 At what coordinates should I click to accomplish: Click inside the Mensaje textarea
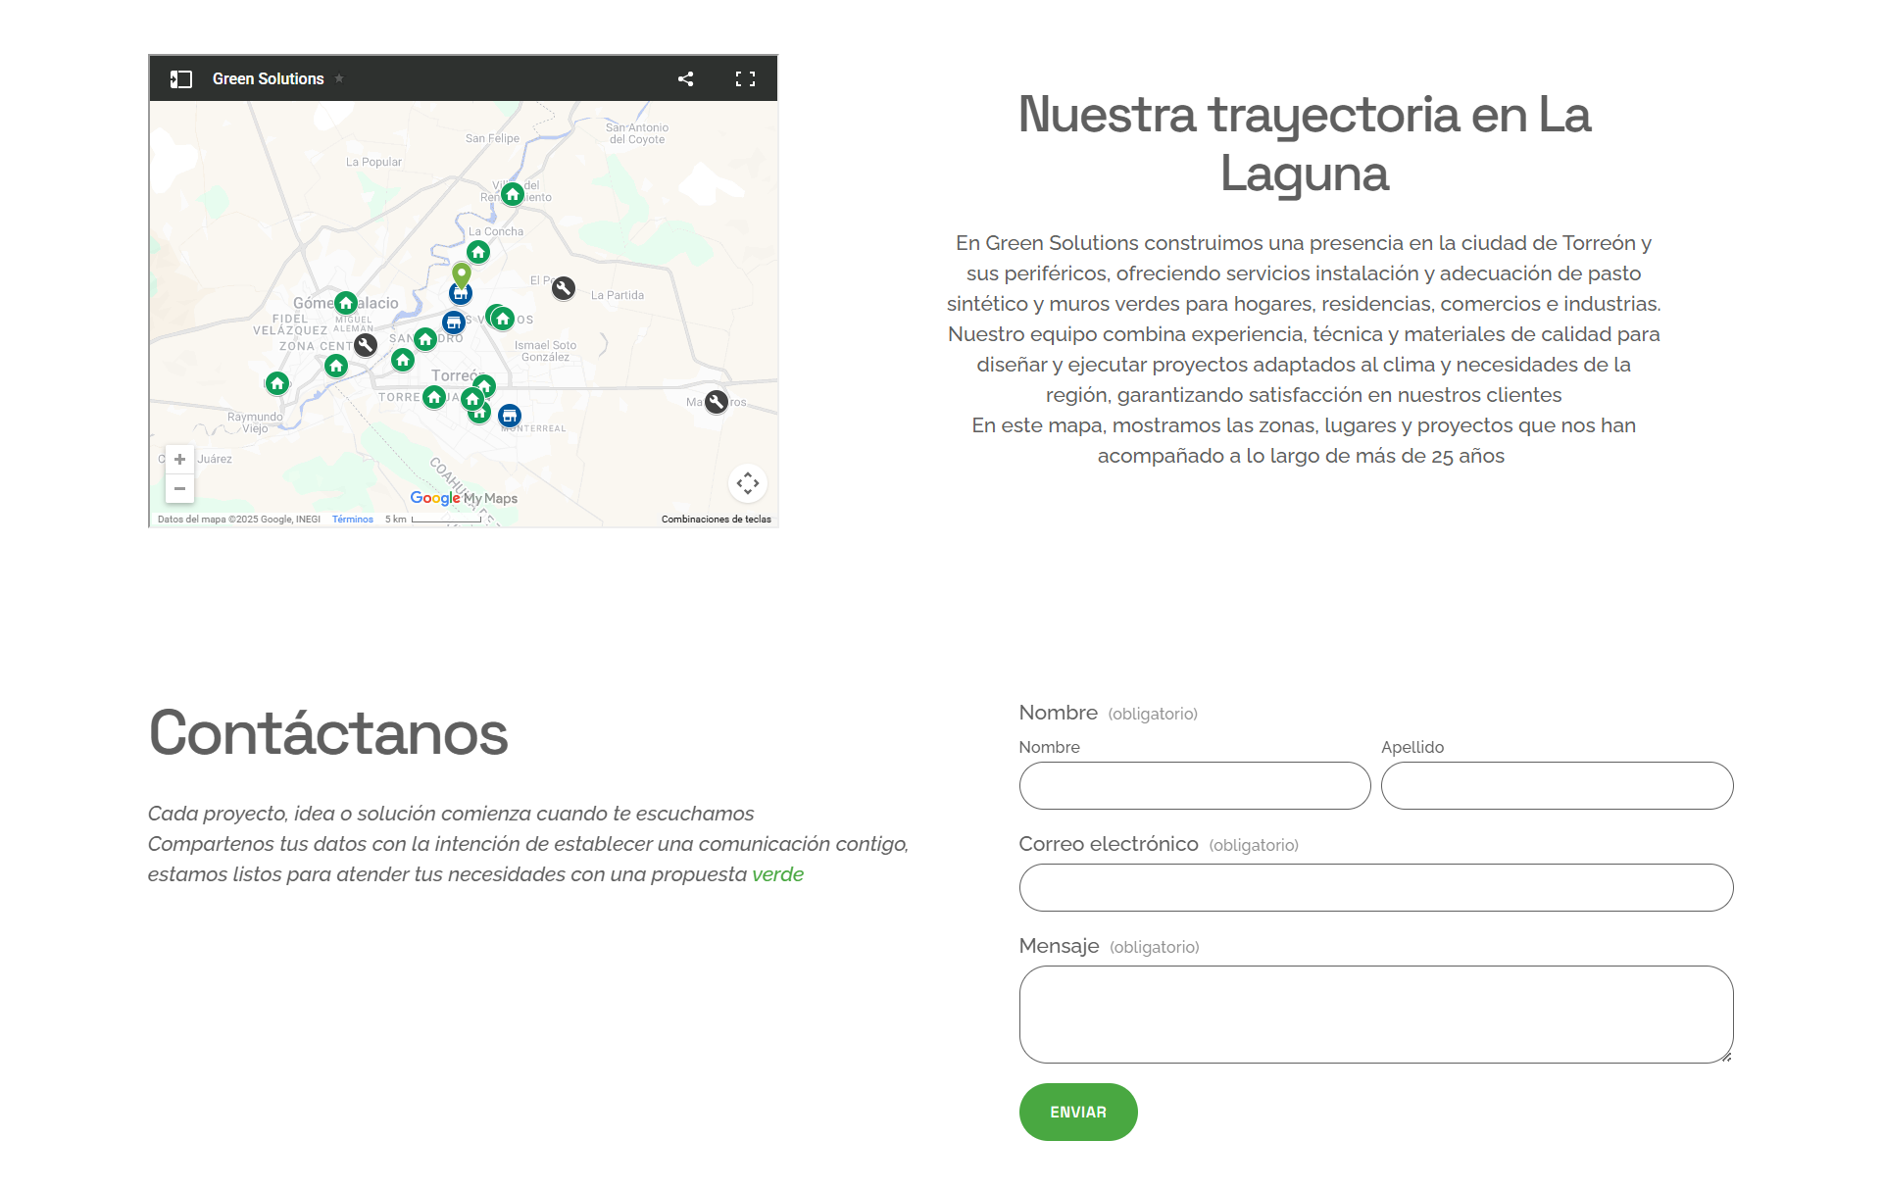click(x=1376, y=1015)
